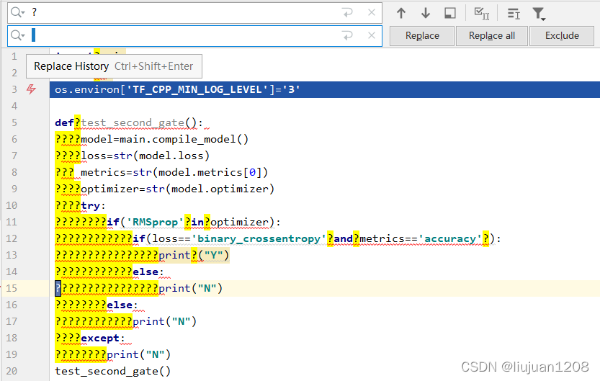Viewport: 600px width, 381px height.
Task: Go to previous occurrence arrow
Action: (x=401, y=13)
